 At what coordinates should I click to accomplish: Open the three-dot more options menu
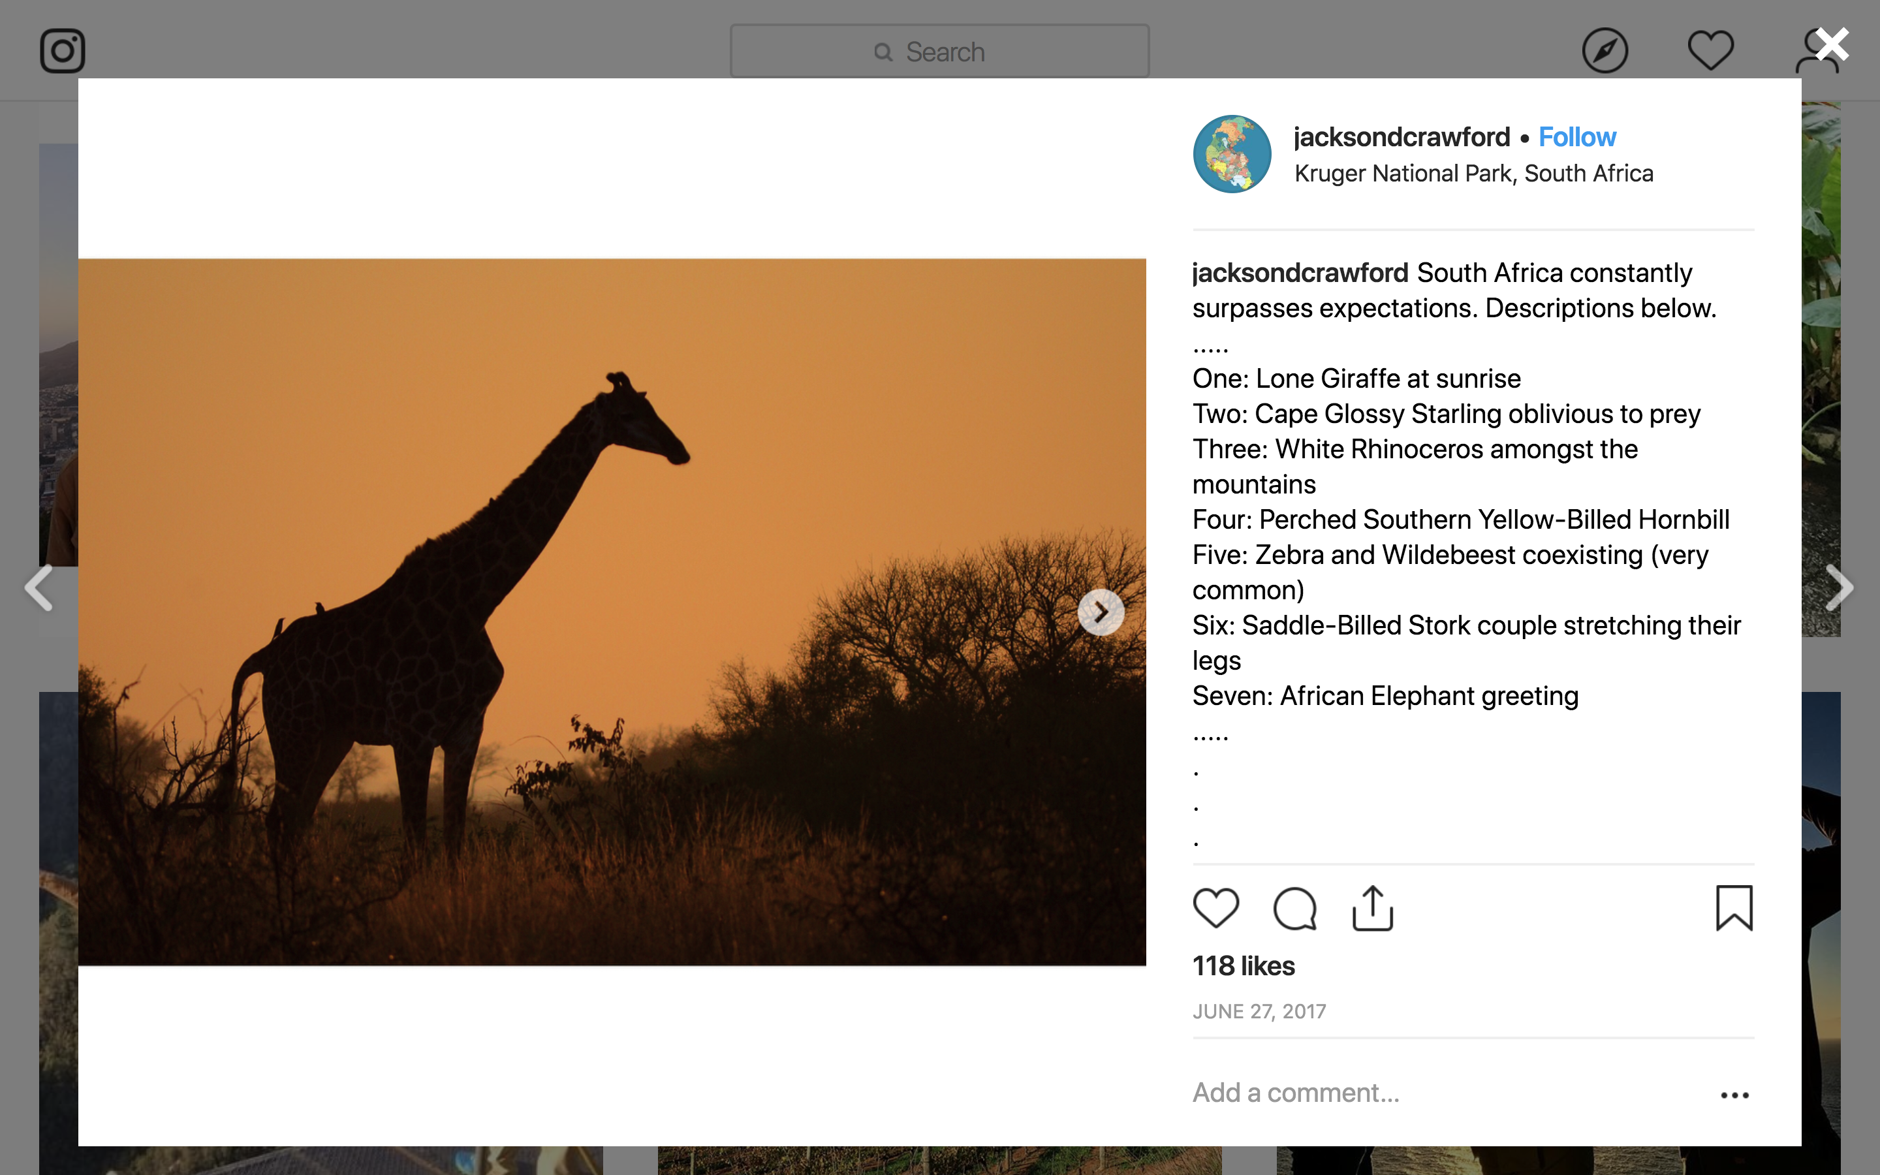click(1734, 1095)
